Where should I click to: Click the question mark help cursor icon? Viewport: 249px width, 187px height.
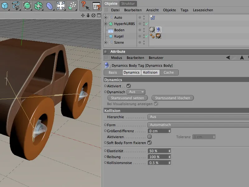click(x=84, y=5)
